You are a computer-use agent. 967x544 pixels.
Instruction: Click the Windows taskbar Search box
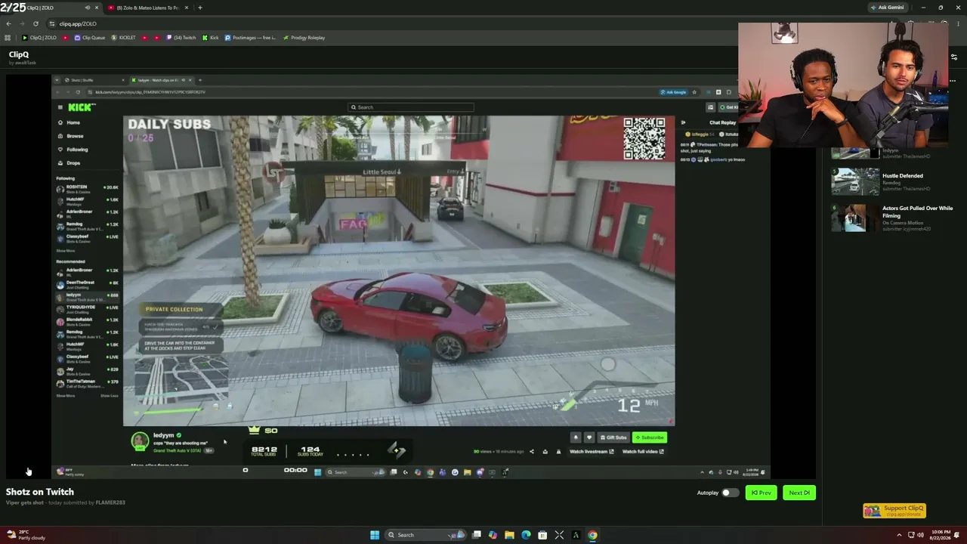[425, 535]
